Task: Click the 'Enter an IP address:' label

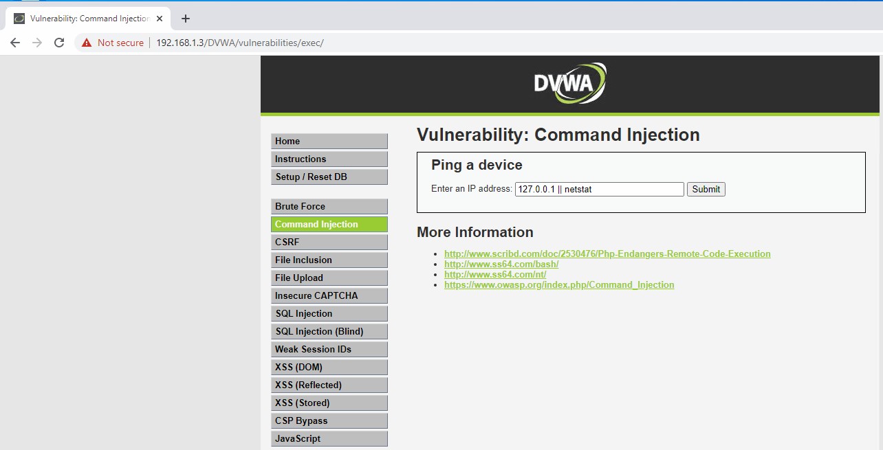Action: [x=472, y=189]
